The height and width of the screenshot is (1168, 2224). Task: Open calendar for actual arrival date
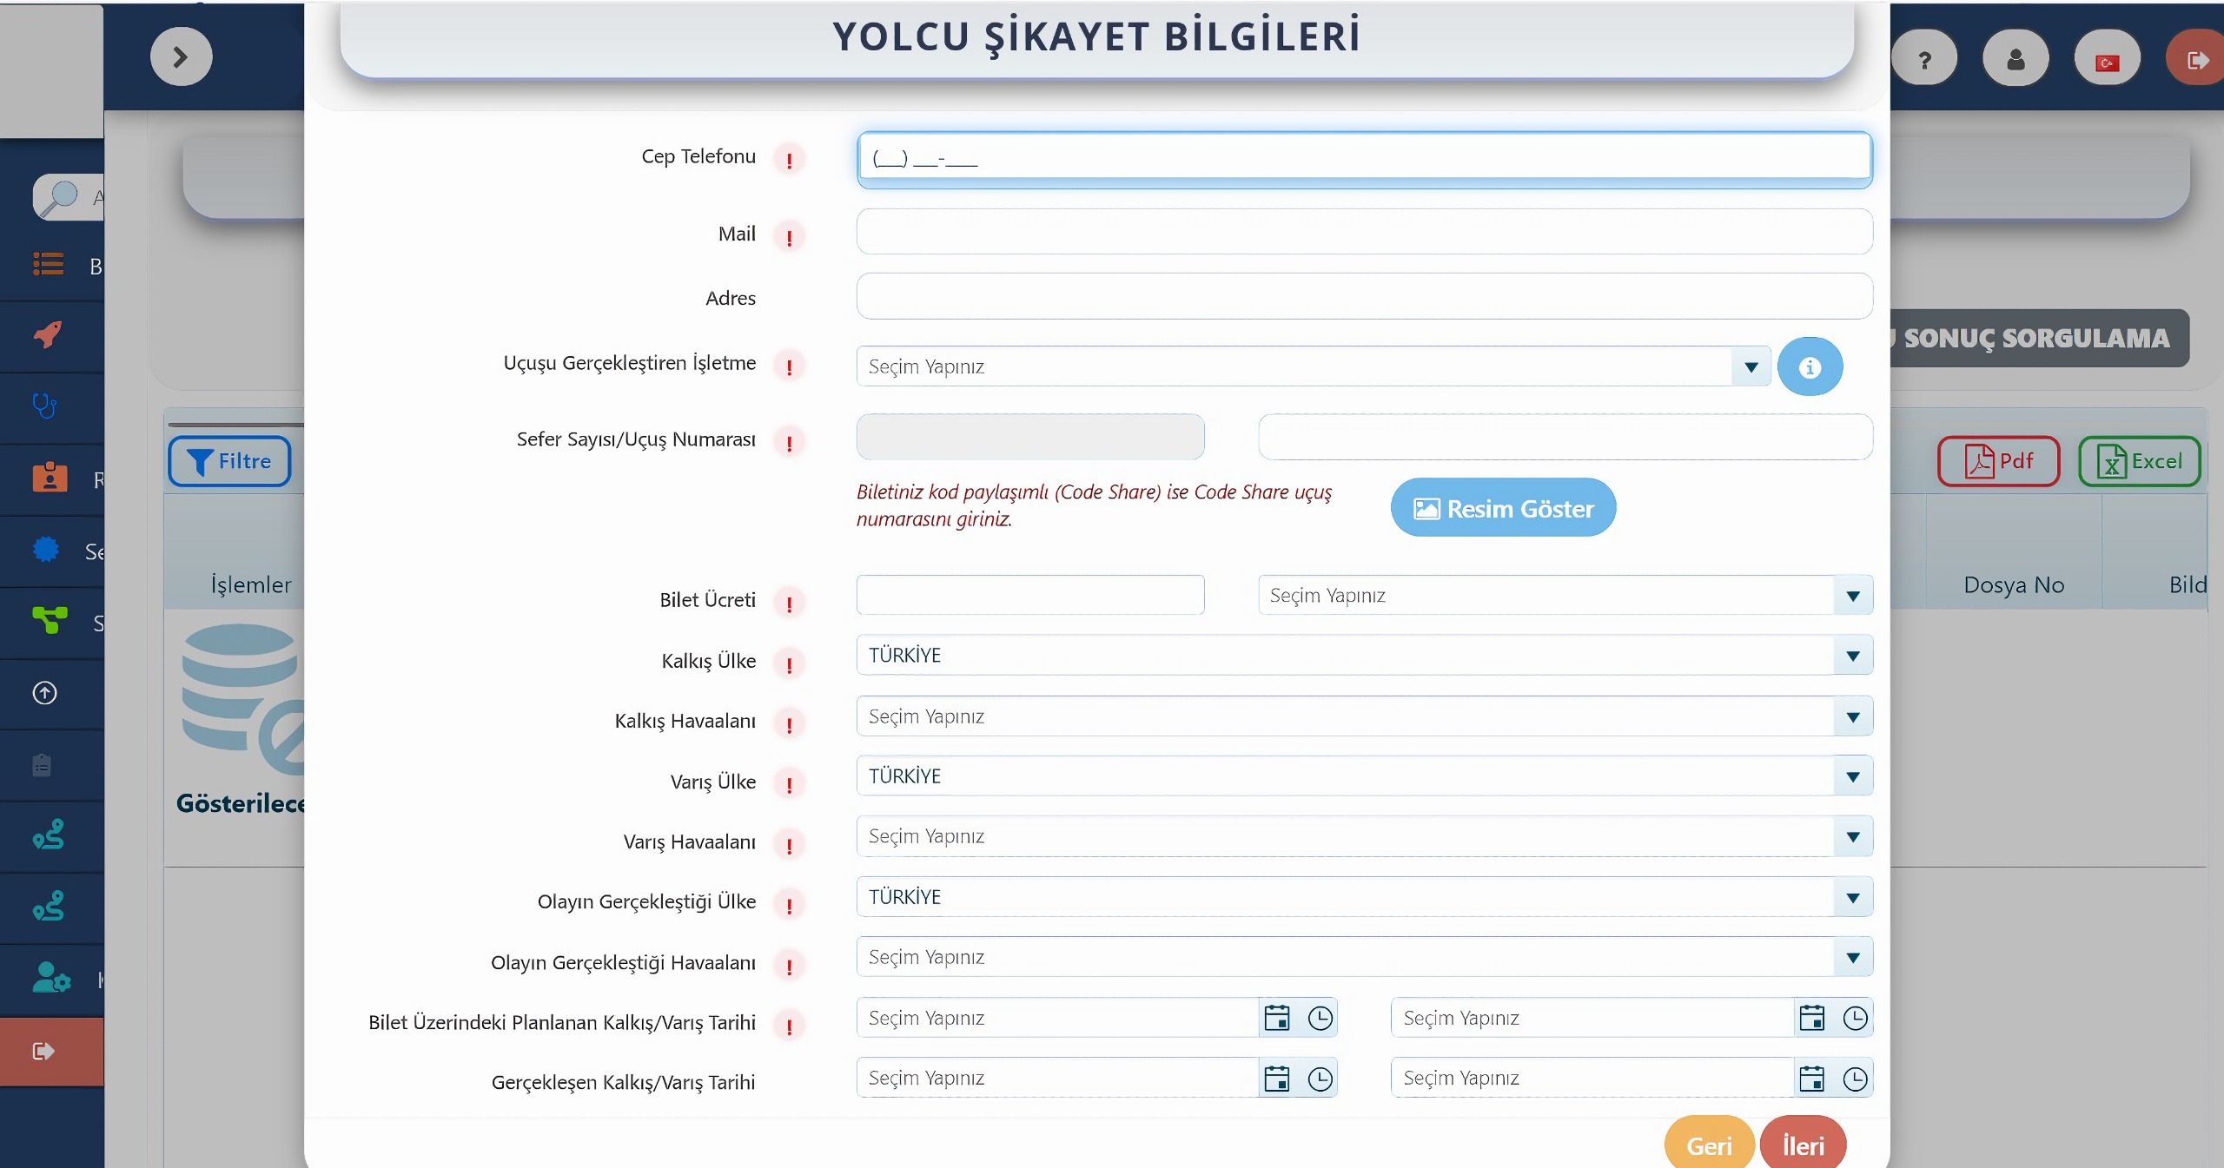point(1811,1079)
